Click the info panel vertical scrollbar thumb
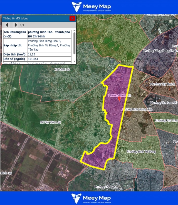Image resolution: width=178 pixels, height=205 pixels. click(x=74, y=43)
